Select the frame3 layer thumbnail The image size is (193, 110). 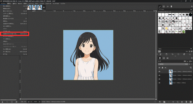coord(171,75)
